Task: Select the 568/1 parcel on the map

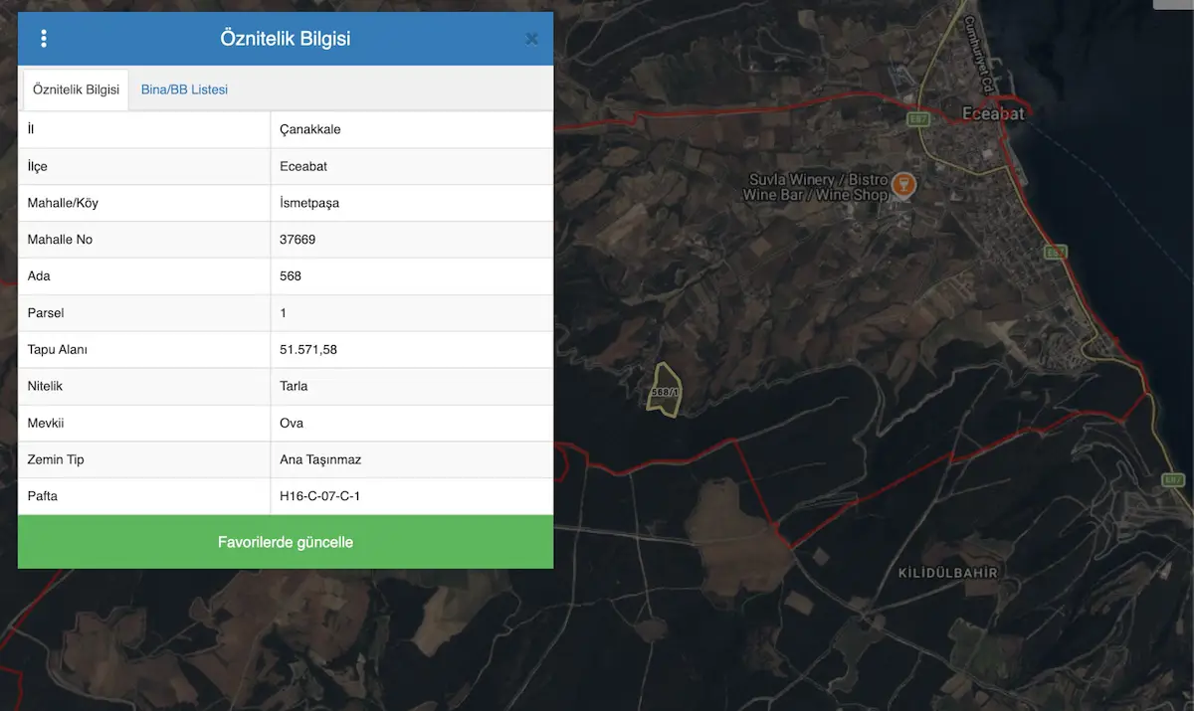Action: (x=665, y=391)
